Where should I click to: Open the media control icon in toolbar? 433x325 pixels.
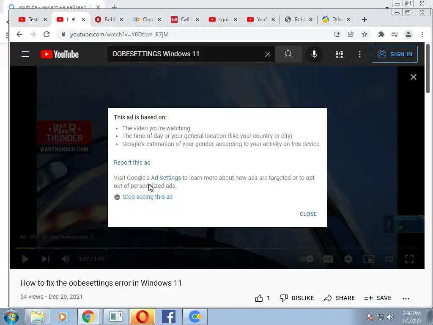tap(395, 34)
